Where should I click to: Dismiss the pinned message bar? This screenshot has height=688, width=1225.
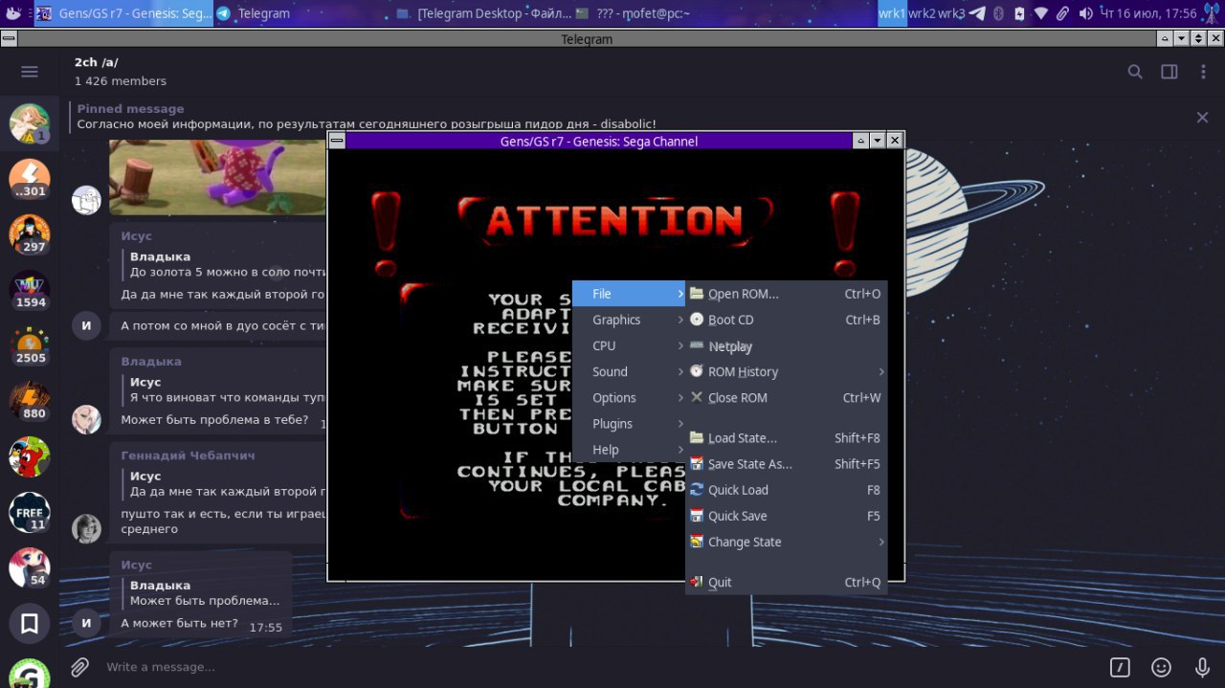[1202, 117]
